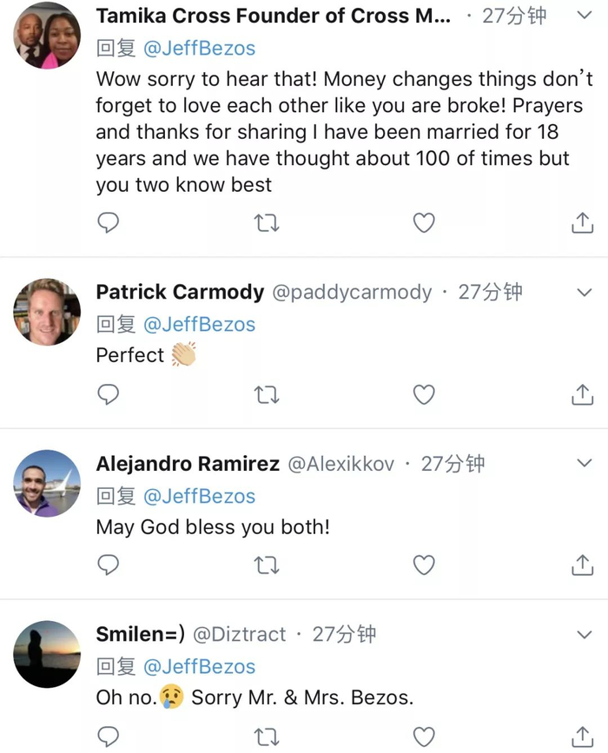This screenshot has width=608, height=753.
Task: Reply to Tamika Cross's tweet
Action: pos(108,223)
